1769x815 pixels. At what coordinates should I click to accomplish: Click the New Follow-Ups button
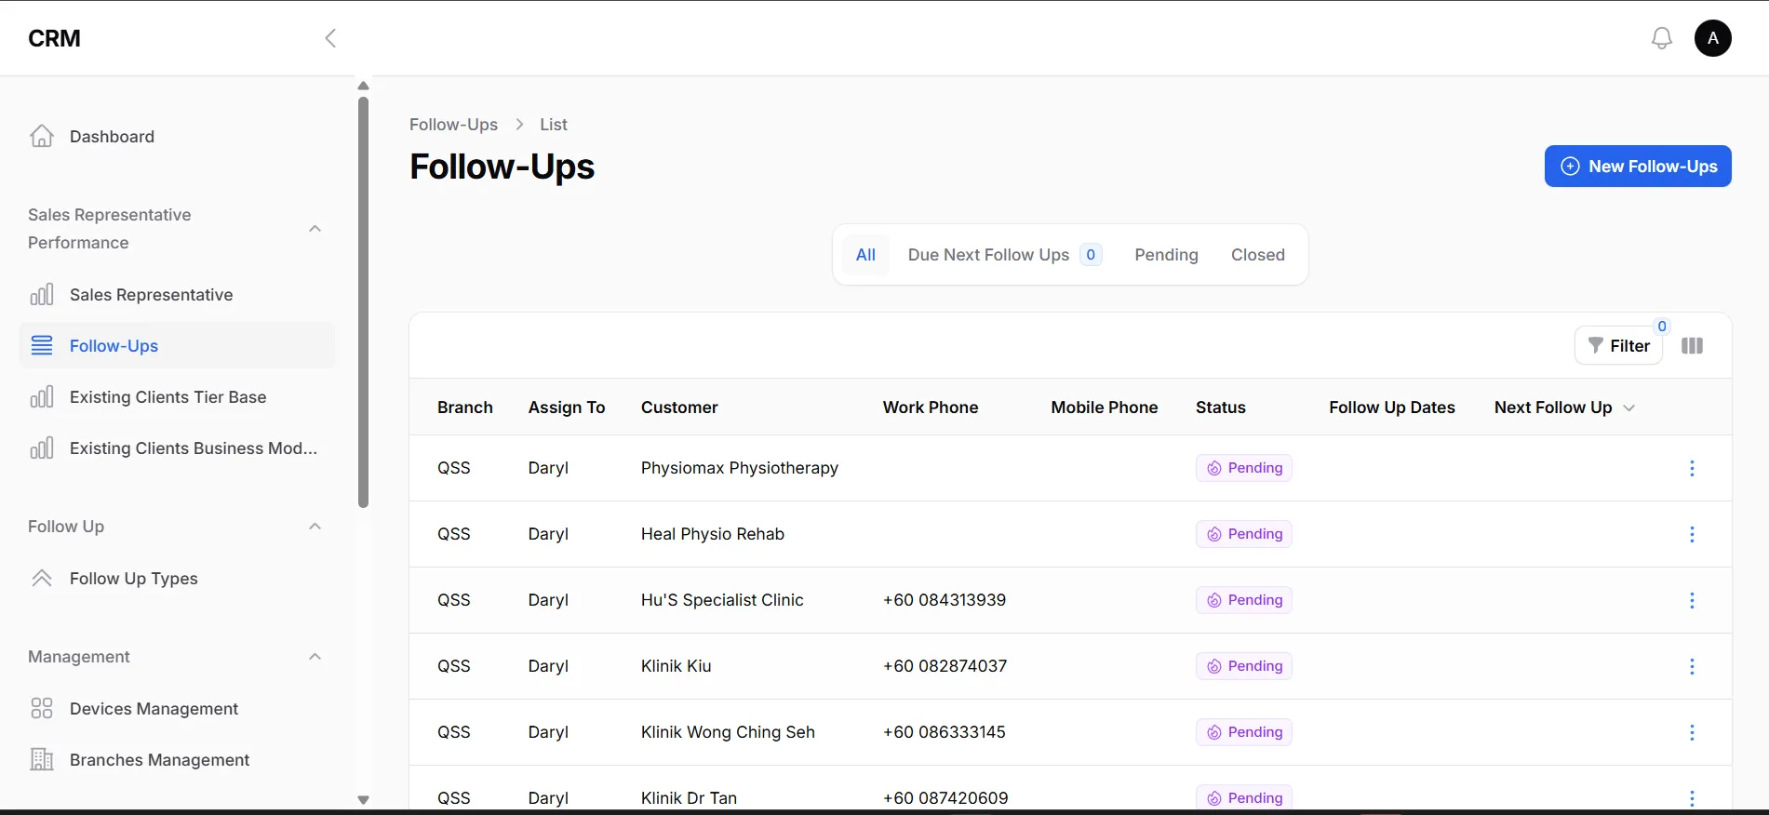click(1638, 167)
